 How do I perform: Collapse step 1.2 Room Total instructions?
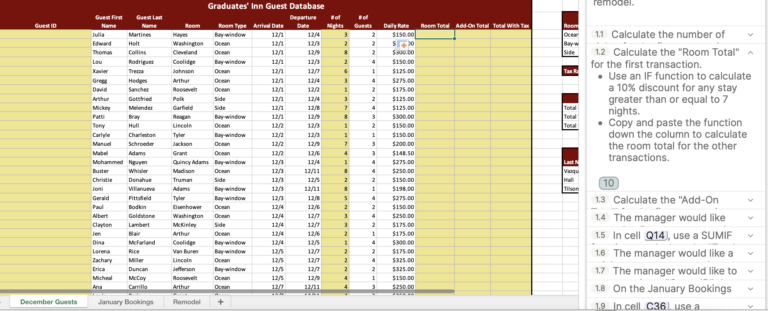pos(751,52)
